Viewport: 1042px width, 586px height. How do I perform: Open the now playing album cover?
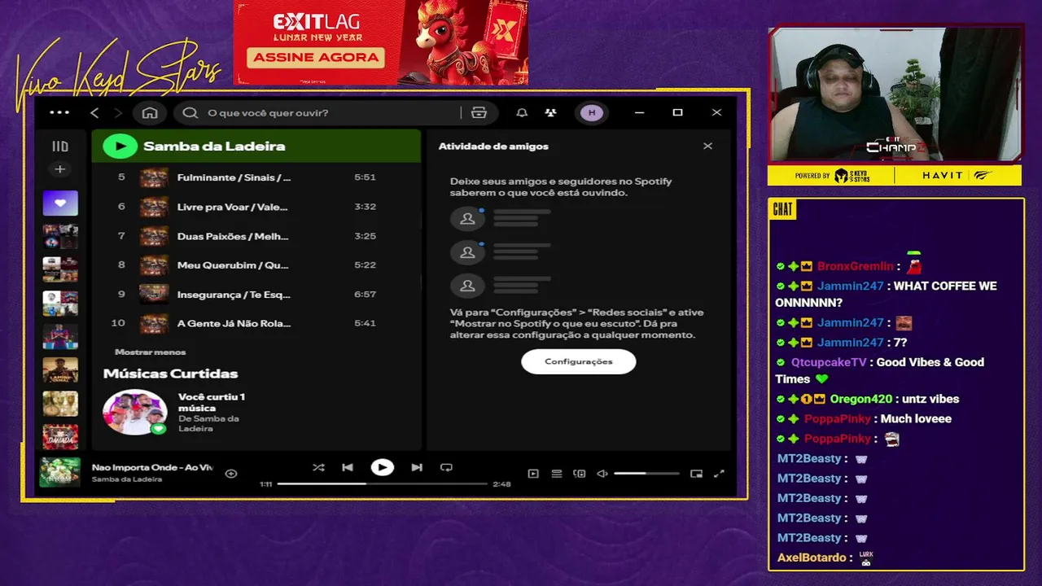pos(60,472)
